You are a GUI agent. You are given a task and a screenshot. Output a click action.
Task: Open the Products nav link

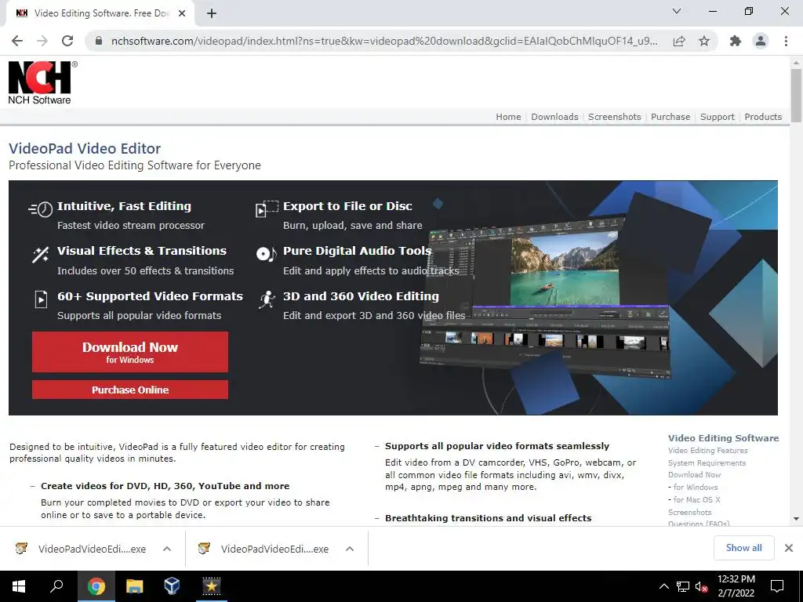763,117
